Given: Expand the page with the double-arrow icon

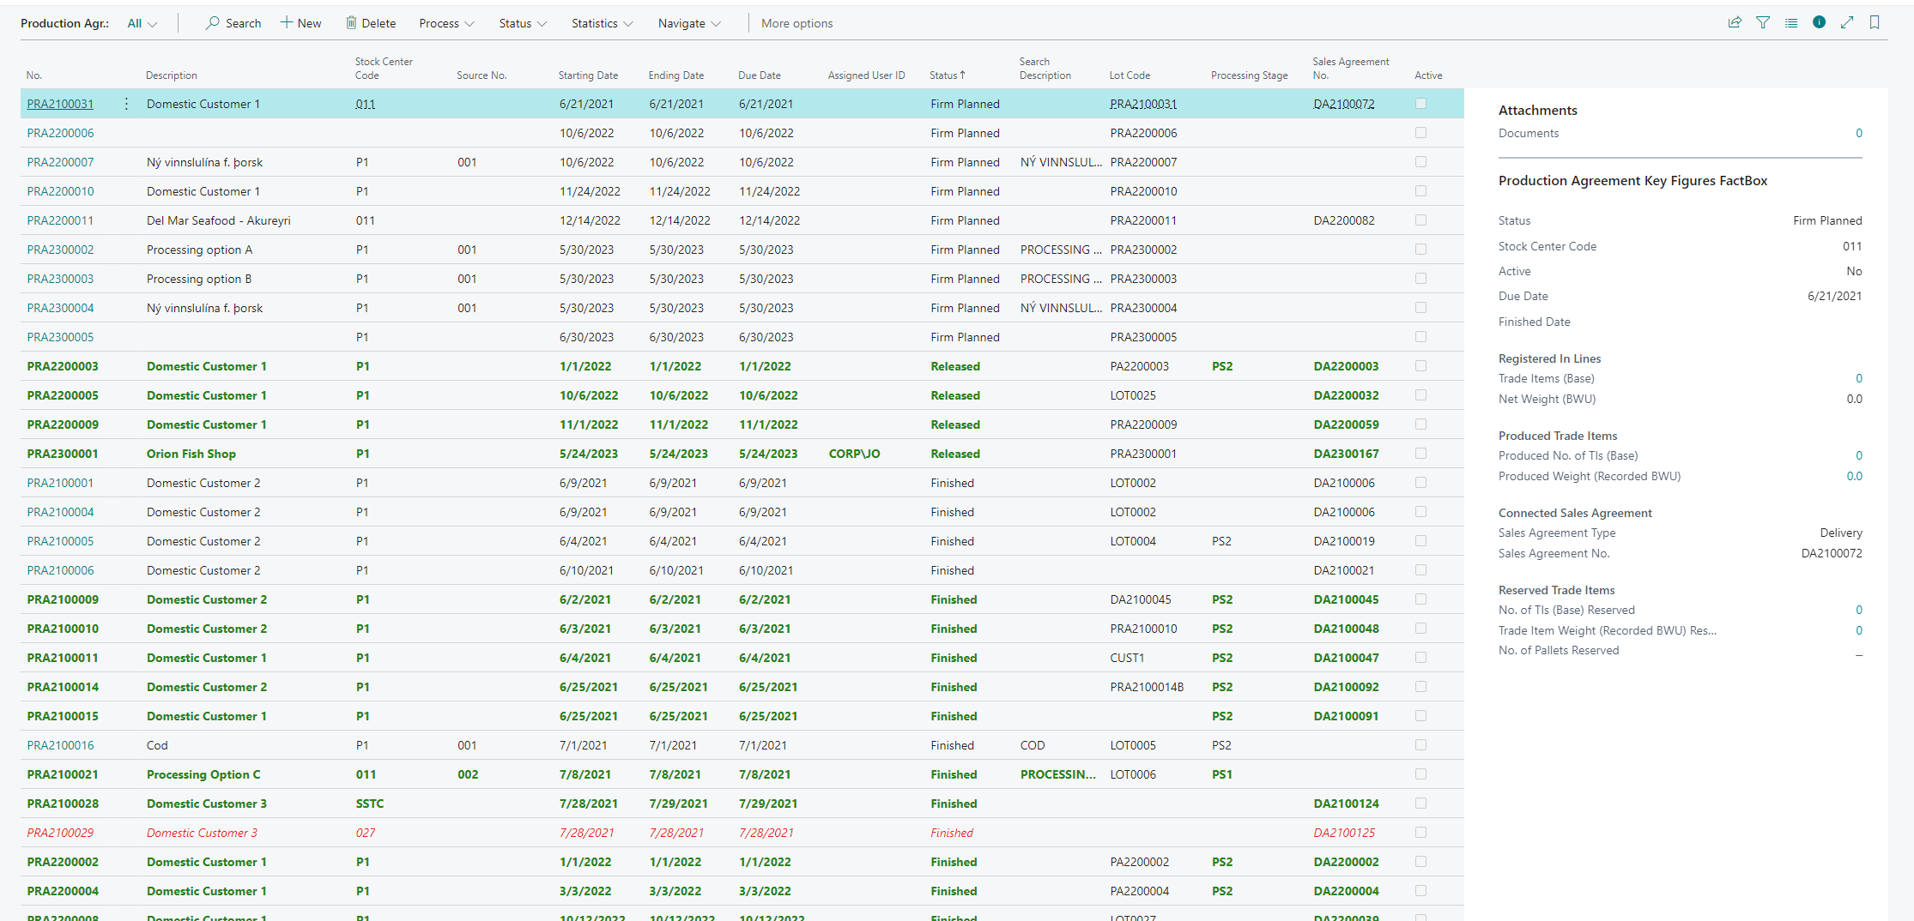Looking at the screenshot, I should [1847, 23].
